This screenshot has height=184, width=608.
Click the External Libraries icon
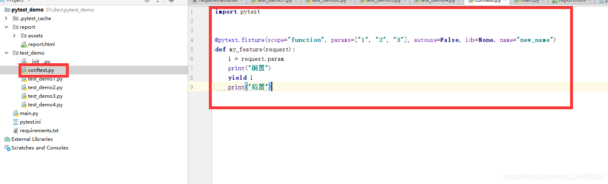(x=7, y=139)
